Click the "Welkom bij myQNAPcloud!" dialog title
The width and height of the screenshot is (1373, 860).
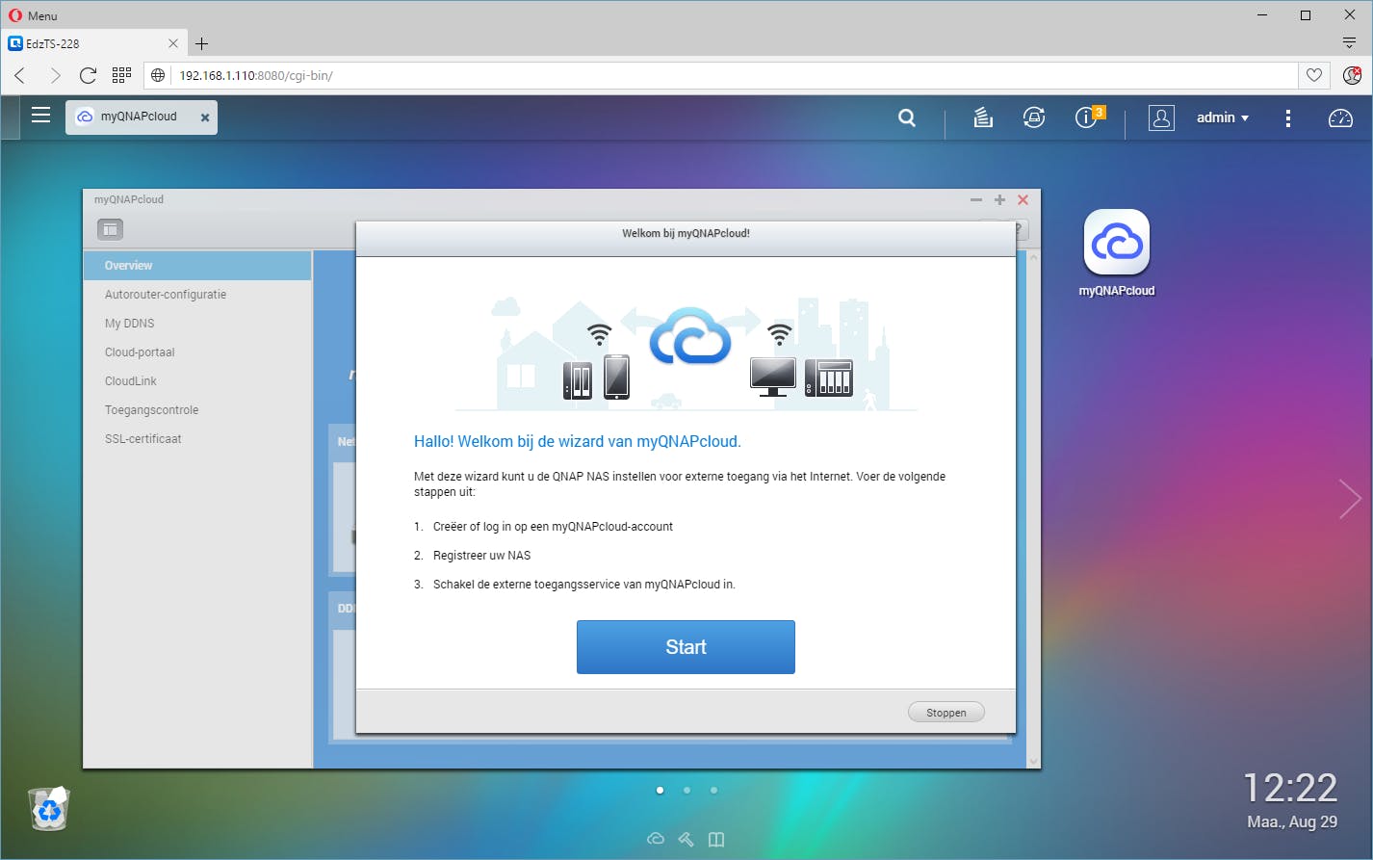point(686,233)
